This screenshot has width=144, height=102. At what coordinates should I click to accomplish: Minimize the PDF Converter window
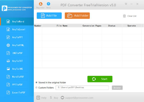[x=131, y=4]
